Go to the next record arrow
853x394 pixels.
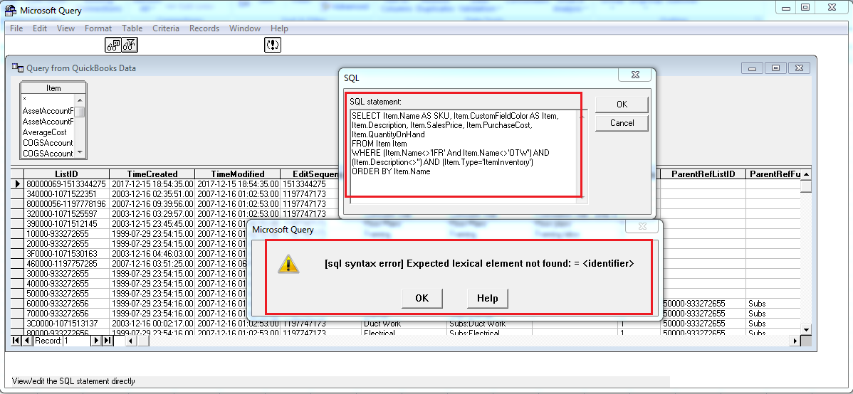96,341
